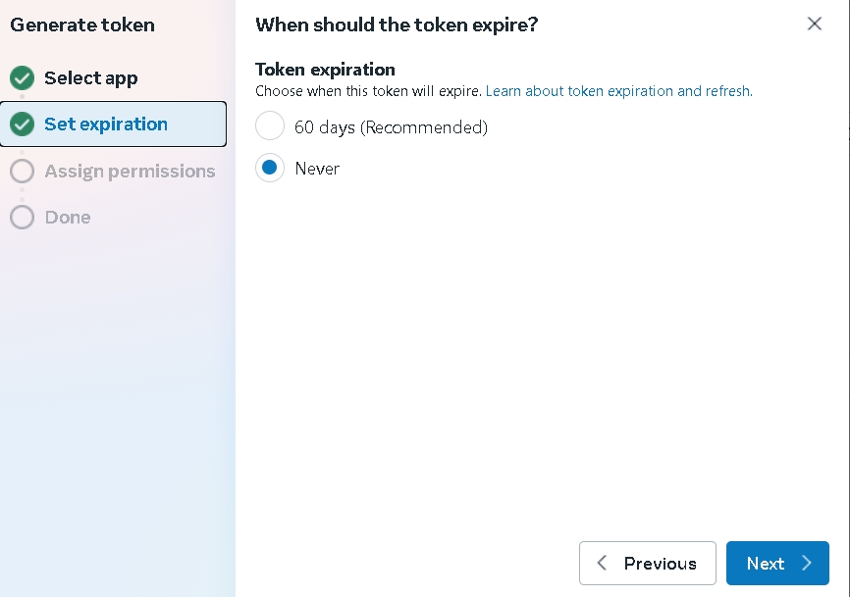Select the 60 days radio button

[270, 126]
